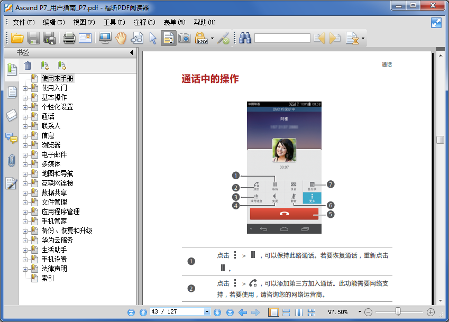Viewport: 449px width, 322px height.
Task: Click zoom in plus button
Action: click(430, 312)
